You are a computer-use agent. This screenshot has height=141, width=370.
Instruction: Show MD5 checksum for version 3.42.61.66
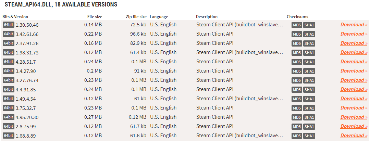tap(297, 35)
